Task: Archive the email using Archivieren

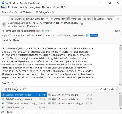Action: click(74, 19)
